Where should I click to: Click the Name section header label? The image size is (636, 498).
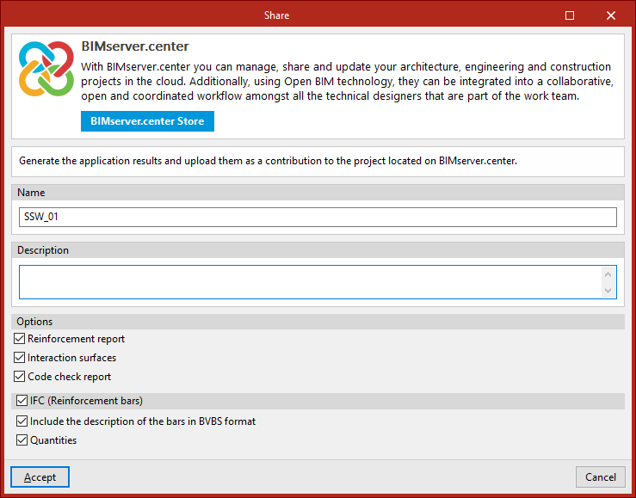point(31,193)
